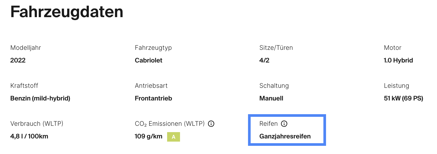
Task: Open the CO₂ Emissionen info icon
Action: click(211, 124)
